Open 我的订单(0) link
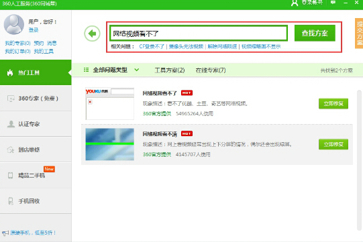 [x=18, y=51]
